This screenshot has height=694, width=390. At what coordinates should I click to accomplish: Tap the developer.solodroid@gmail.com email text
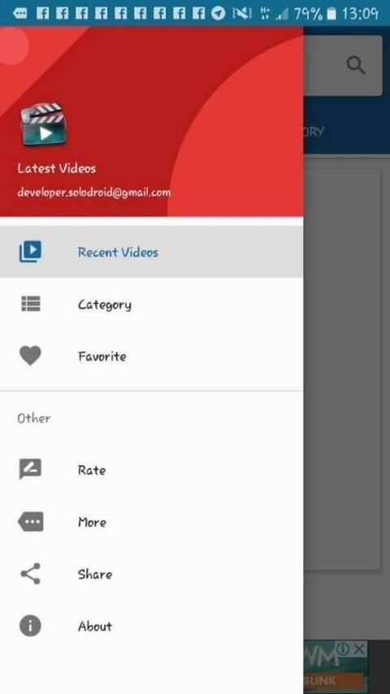pyautogui.click(x=93, y=193)
